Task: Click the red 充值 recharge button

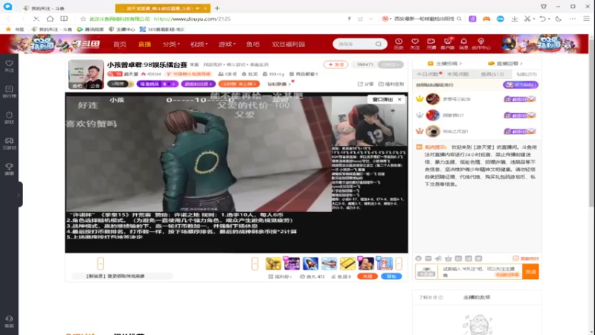Action: click(x=367, y=276)
